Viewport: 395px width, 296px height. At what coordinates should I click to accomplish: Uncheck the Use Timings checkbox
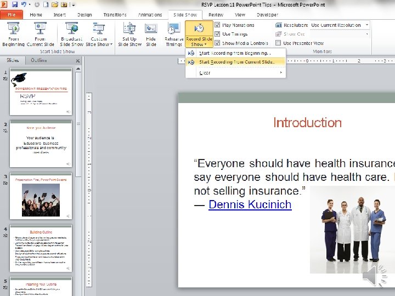pyautogui.click(x=218, y=34)
